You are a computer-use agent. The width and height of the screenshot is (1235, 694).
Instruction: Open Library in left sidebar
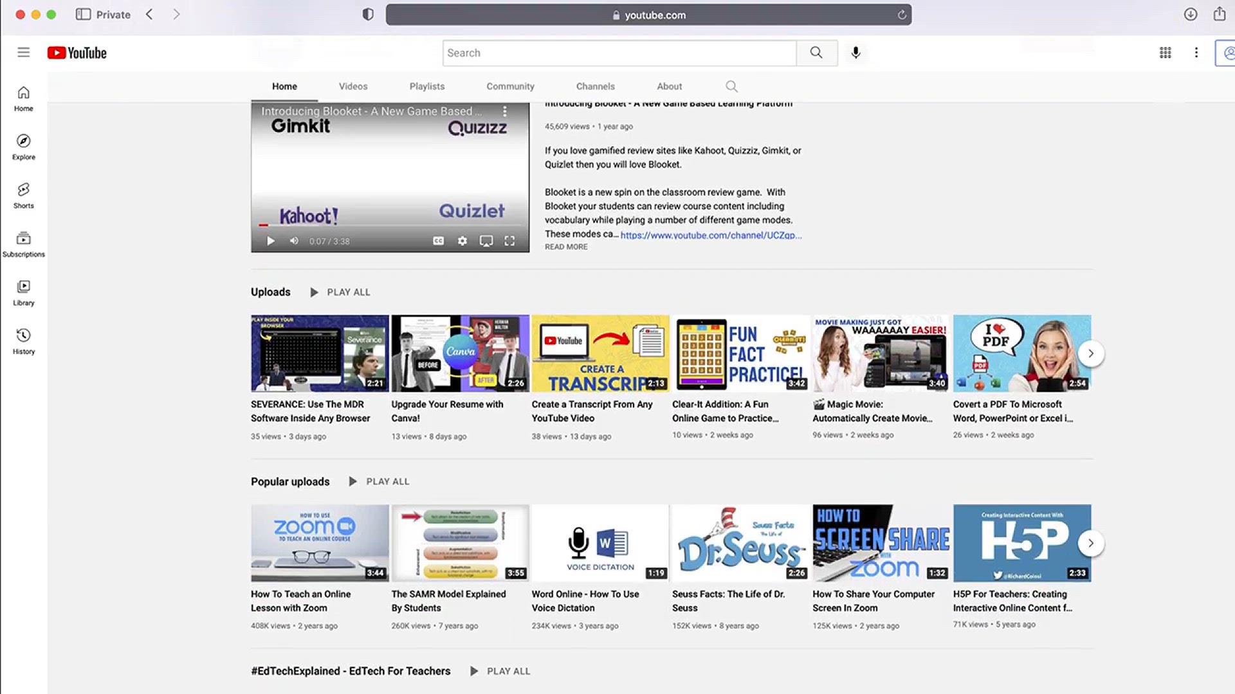coord(24,293)
